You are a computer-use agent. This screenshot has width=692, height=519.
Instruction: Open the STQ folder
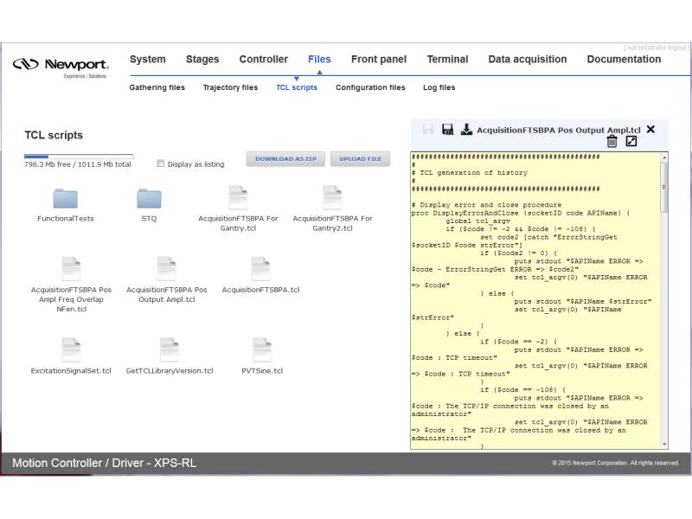click(x=149, y=199)
